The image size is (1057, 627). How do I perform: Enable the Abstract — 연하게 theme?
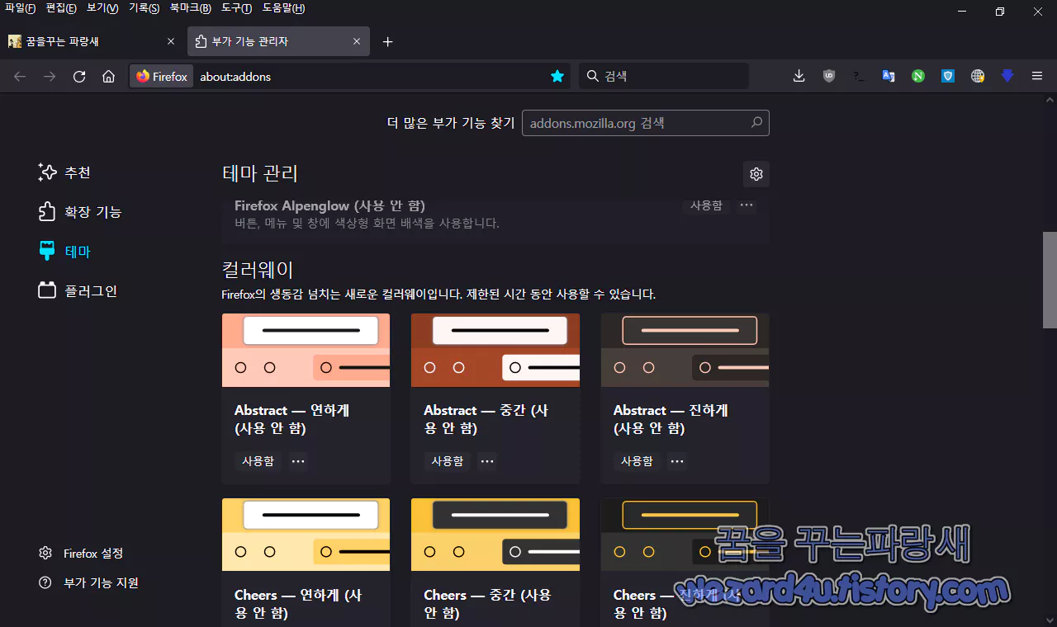coord(257,461)
